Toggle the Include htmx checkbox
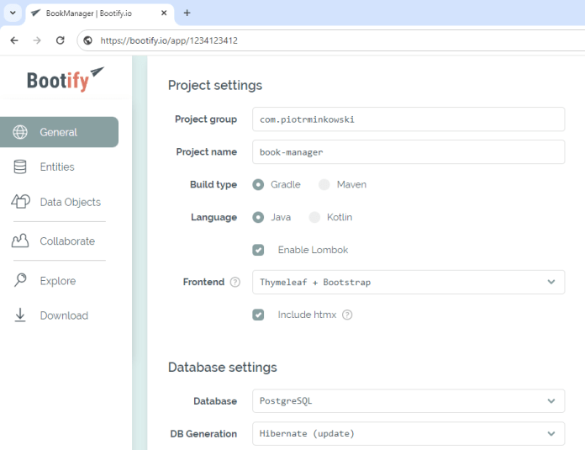This screenshot has height=450, width=585. (258, 315)
